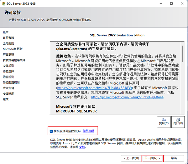Select the 准备安装 step in sidebar

click(x=8, y=88)
